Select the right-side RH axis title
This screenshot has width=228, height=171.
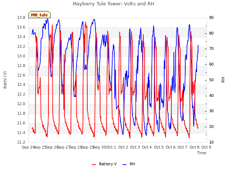click(223, 80)
